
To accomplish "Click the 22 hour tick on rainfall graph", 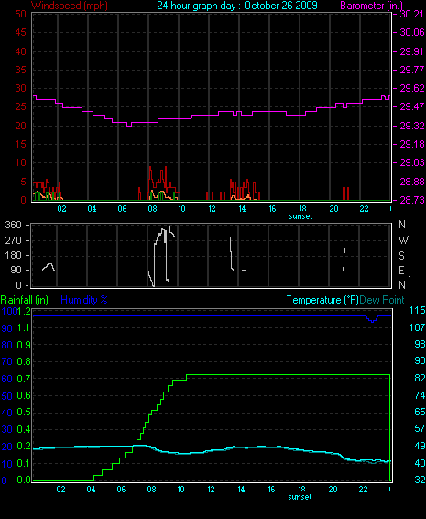I will (x=363, y=490).
